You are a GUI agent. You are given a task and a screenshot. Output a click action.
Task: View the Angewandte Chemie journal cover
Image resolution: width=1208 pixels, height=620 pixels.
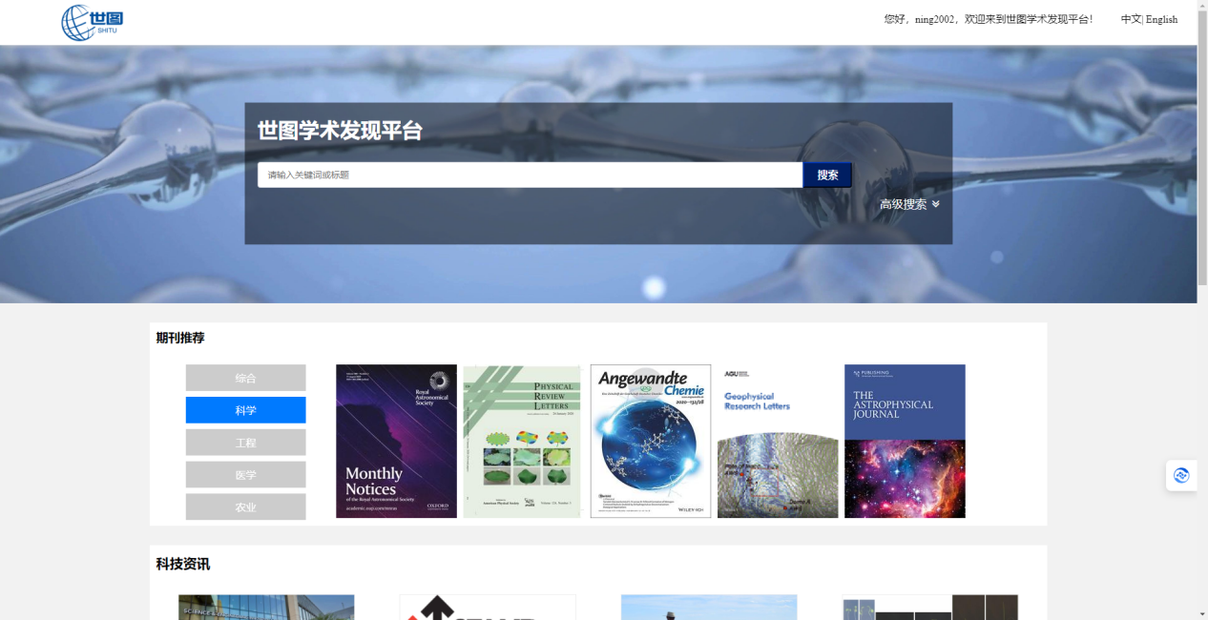pos(650,441)
